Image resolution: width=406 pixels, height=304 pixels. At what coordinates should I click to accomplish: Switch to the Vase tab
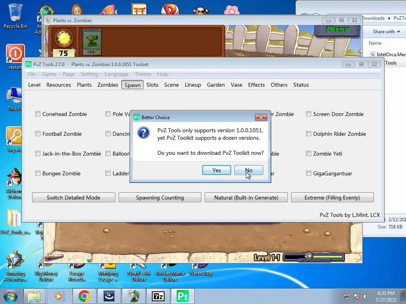(x=236, y=85)
